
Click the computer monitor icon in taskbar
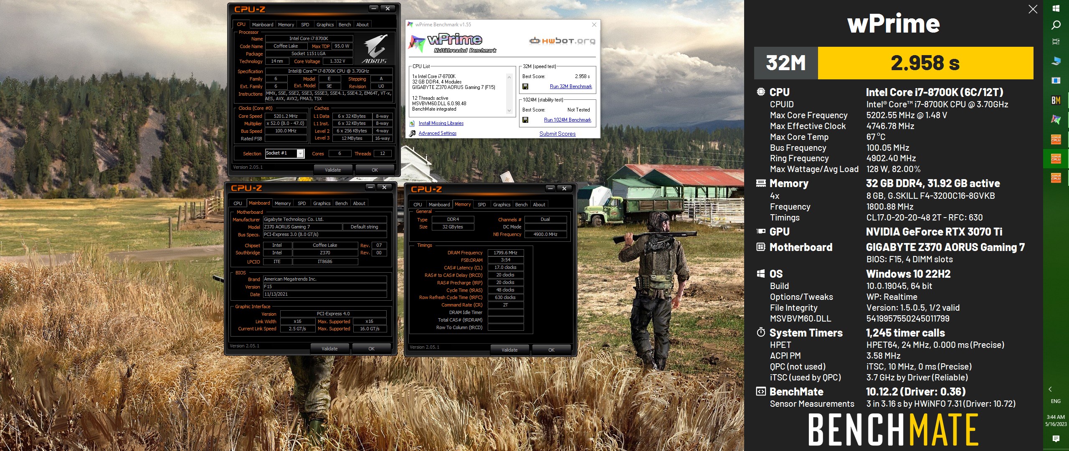pos(1056,61)
